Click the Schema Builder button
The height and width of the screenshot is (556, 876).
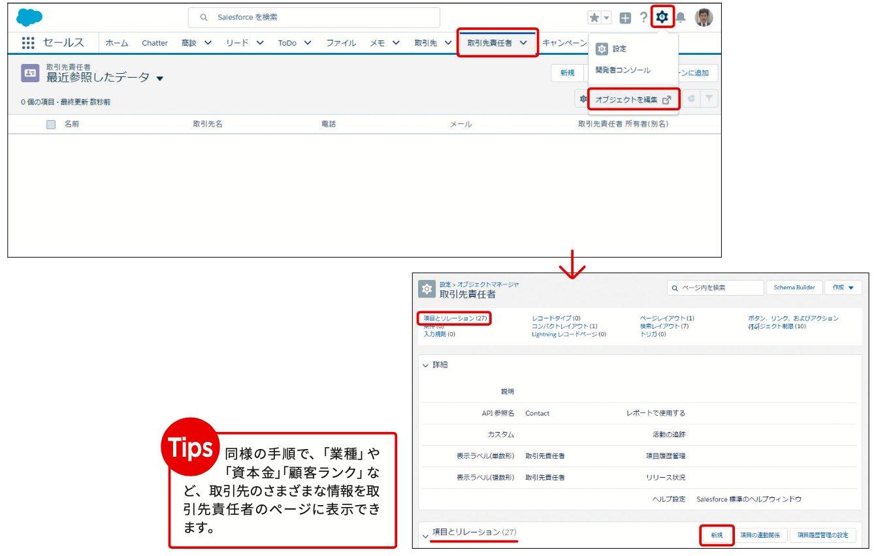pos(794,288)
